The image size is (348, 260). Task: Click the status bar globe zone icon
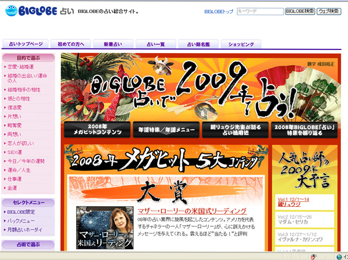pos(339,257)
